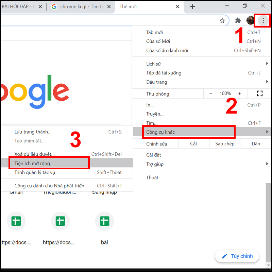This screenshot has height=272, width=272.
Task: Minimize the Chrome window
Action: [227, 5]
